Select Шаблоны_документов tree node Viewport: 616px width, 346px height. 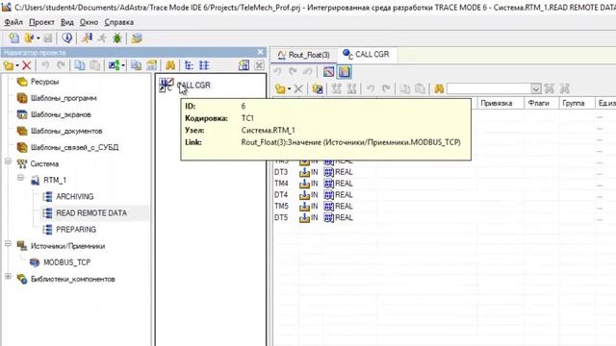66,131
